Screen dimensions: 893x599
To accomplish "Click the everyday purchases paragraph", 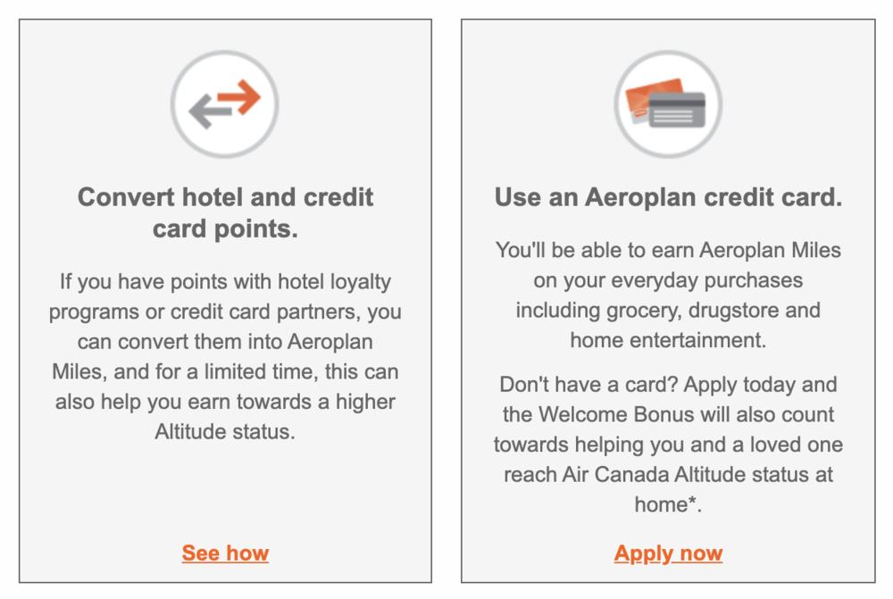I will 668,295.
